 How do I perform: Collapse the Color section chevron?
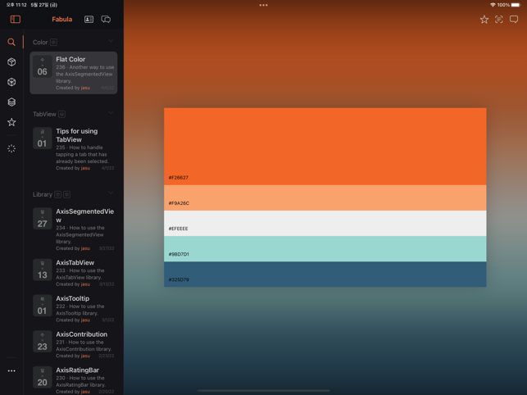(111, 42)
